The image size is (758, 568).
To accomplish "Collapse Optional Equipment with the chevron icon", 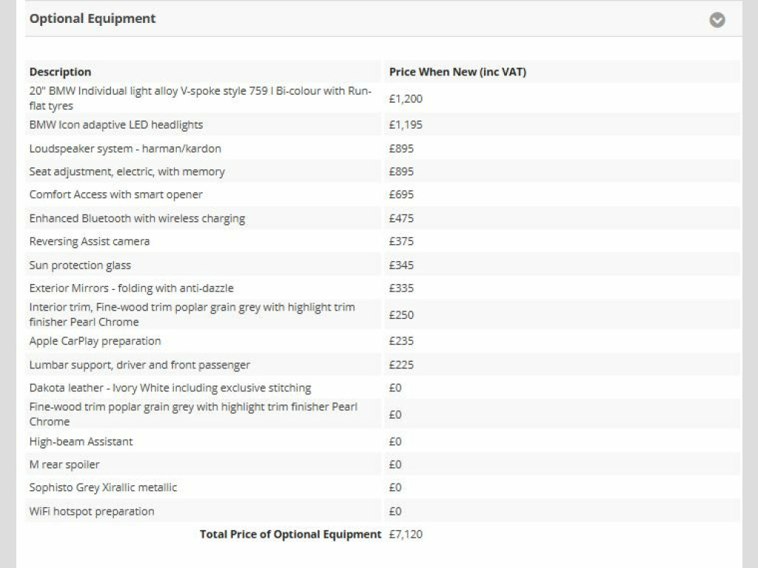I will click(x=717, y=20).
